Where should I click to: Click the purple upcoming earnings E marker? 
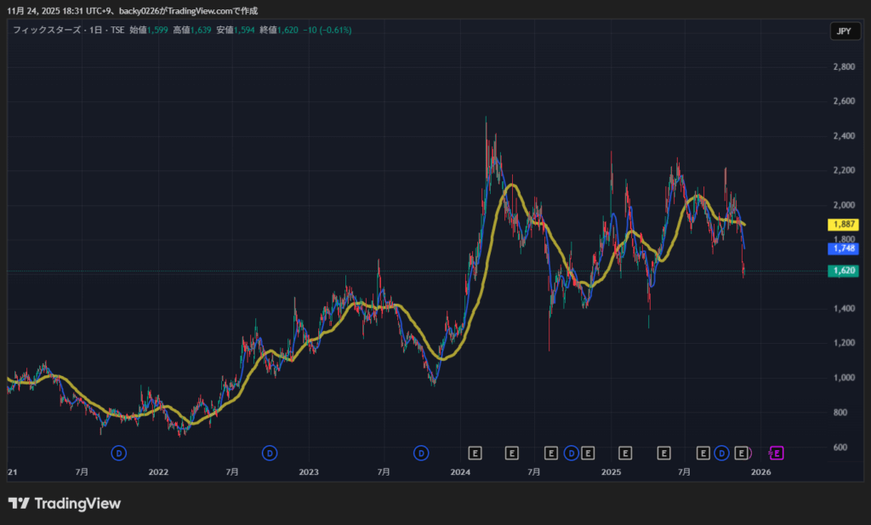coord(777,454)
